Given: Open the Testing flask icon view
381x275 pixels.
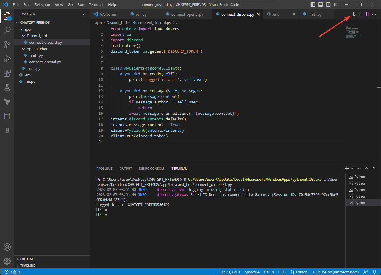Looking at the screenshot, I should tap(7, 87).
